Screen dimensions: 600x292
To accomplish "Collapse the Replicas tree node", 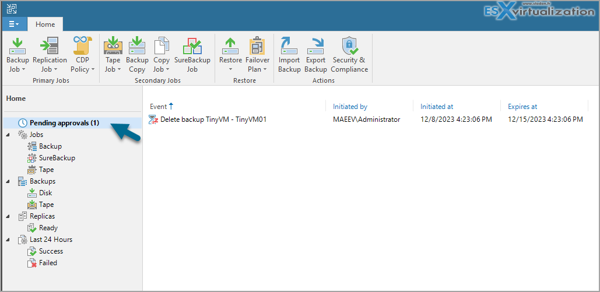I will pos(8,217).
